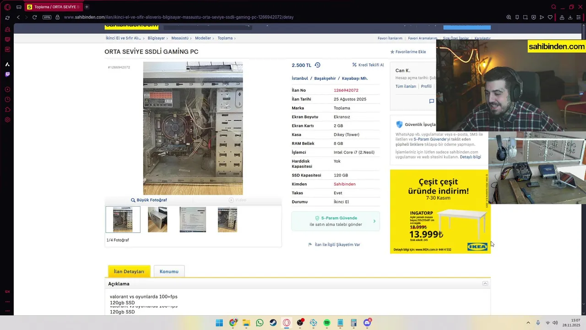Open Detaylı bilgi security link

click(x=470, y=157)
